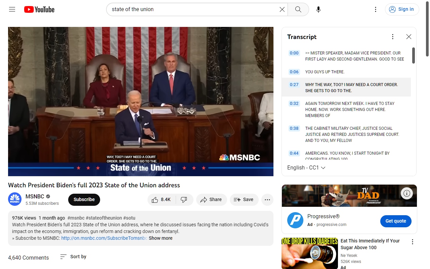
Task: Open the One Drop Kills Diabetes thumbnail
Action: tap(310, 254)
